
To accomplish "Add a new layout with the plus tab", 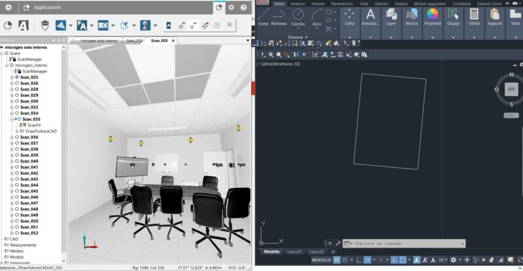I will (x=333, y=251).
